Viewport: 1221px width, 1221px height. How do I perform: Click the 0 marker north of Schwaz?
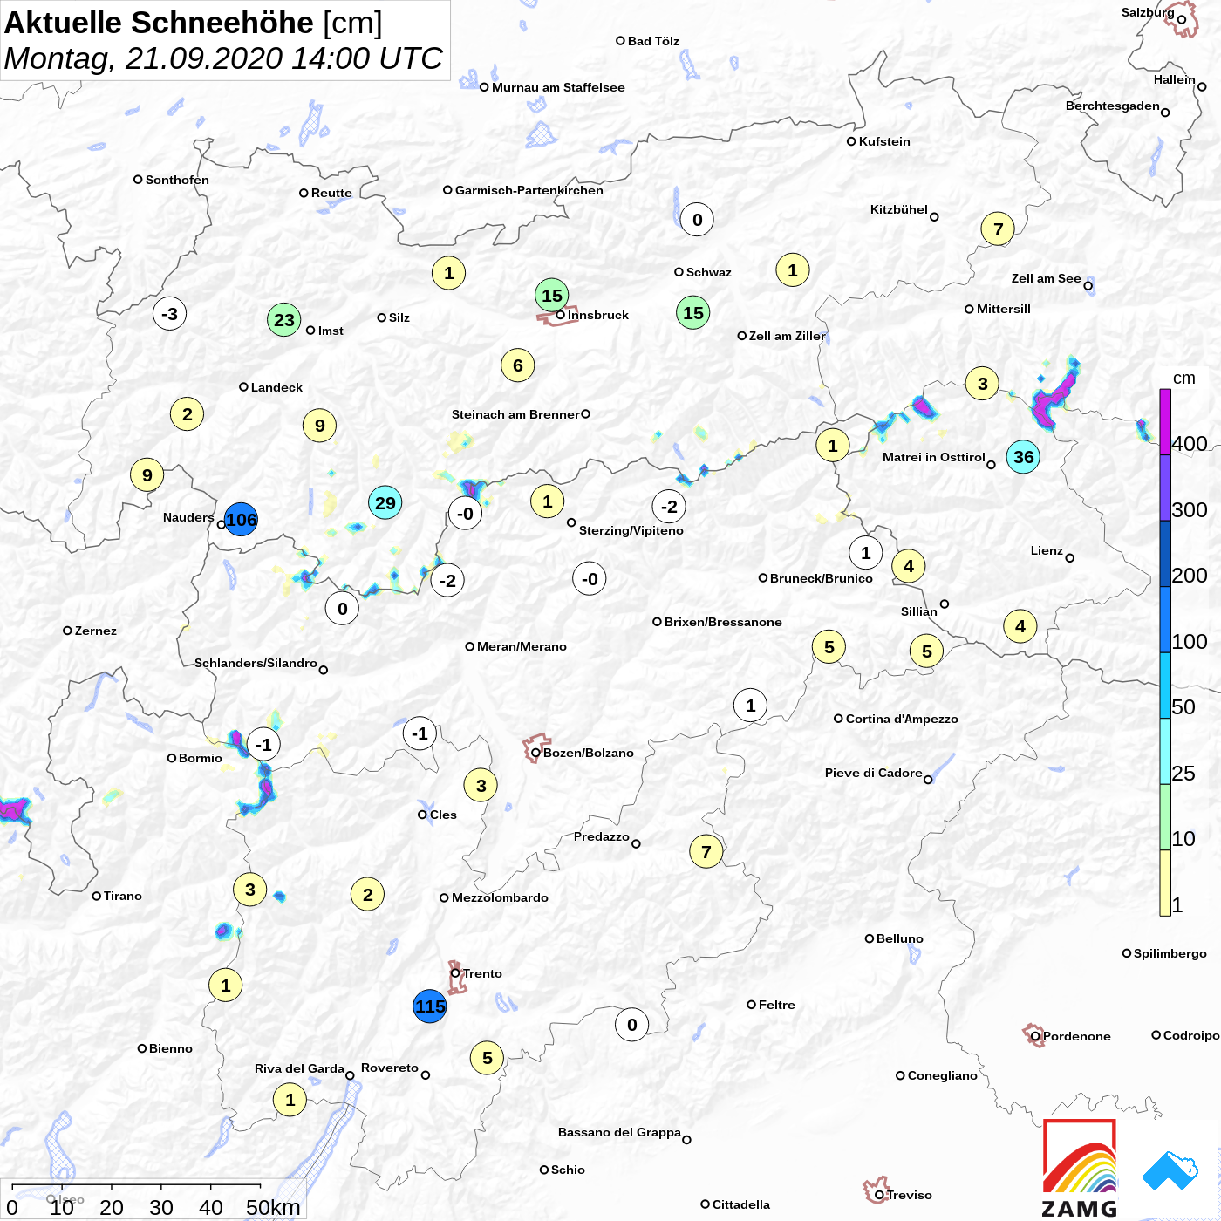pos(697,220)
